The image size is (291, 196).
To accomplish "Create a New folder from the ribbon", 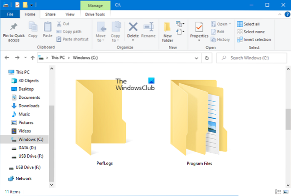I will (x=168, y=31).
